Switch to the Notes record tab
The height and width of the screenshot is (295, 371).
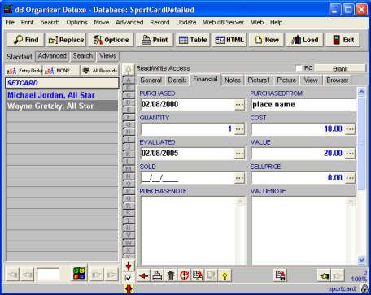233,80
